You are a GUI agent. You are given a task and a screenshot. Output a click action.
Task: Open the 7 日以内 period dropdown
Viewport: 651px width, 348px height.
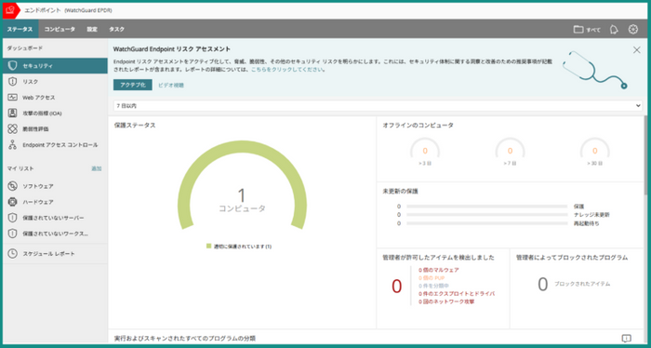[378, 105]
